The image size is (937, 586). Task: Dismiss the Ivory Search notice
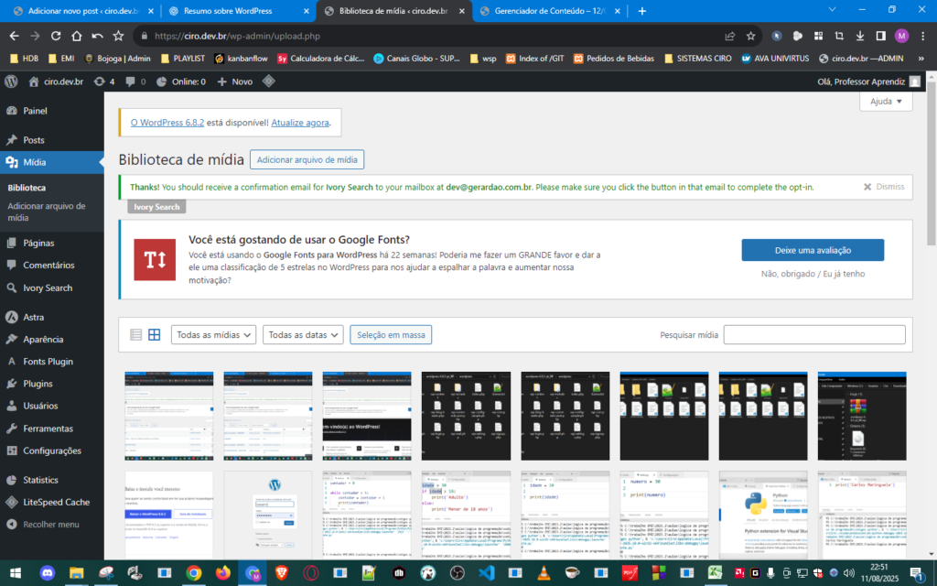point(884,186)
